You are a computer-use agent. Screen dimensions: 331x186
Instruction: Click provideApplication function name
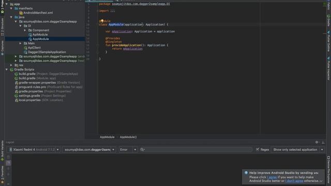tap(126, 45)
